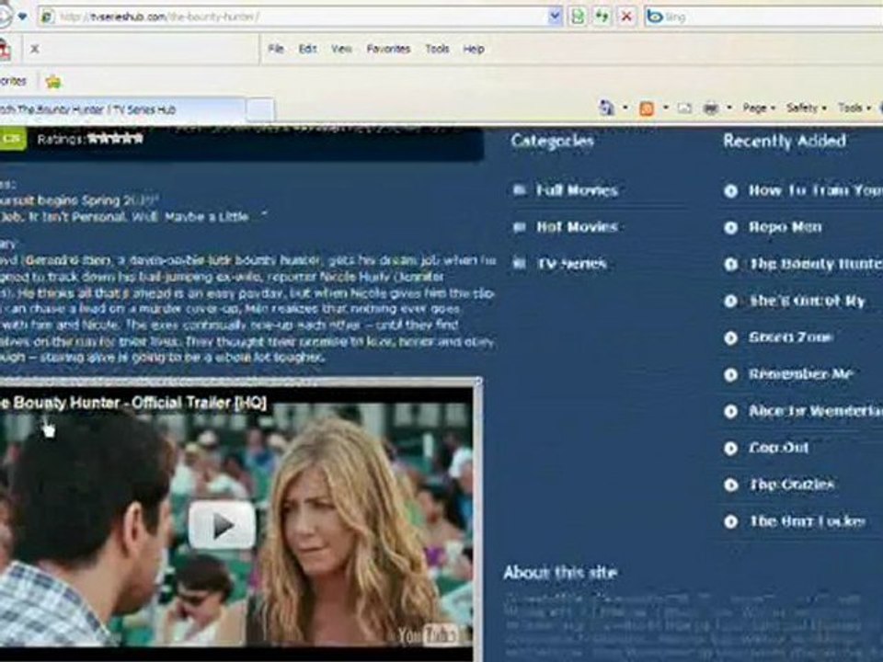Click the PDF toolbar icon
Viewport: 883px width, 662px height.
pyautogui.click(x=5, y=50)
